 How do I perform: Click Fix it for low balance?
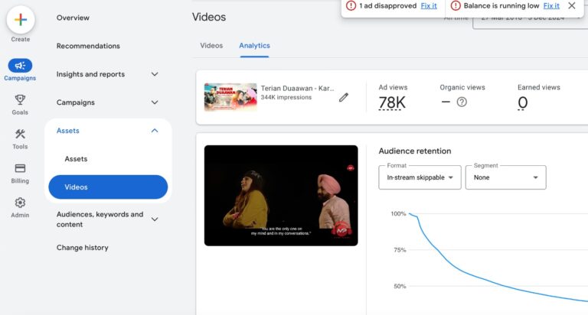551,6
